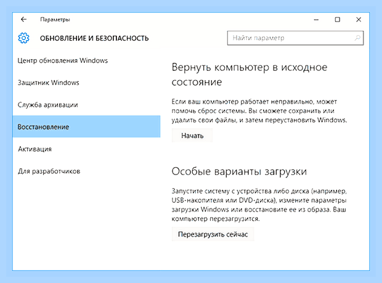Go back with the arrow icon
This screenshot has height=283, width=382.
(x=23, y=19)
